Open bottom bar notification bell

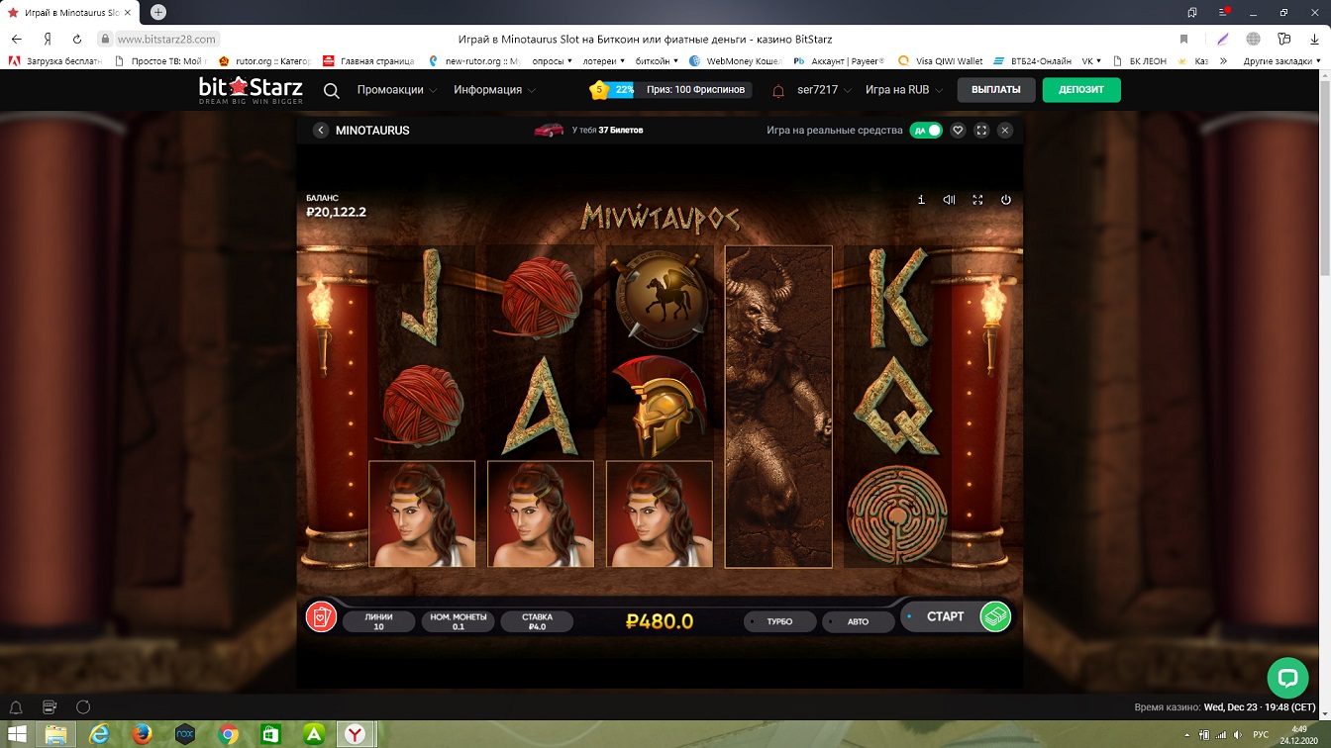[x=16, y=707]
